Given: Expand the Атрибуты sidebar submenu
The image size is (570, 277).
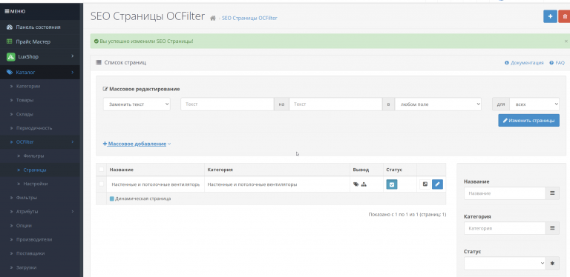Looking at the screenshot, I should (x=72, y=211).
